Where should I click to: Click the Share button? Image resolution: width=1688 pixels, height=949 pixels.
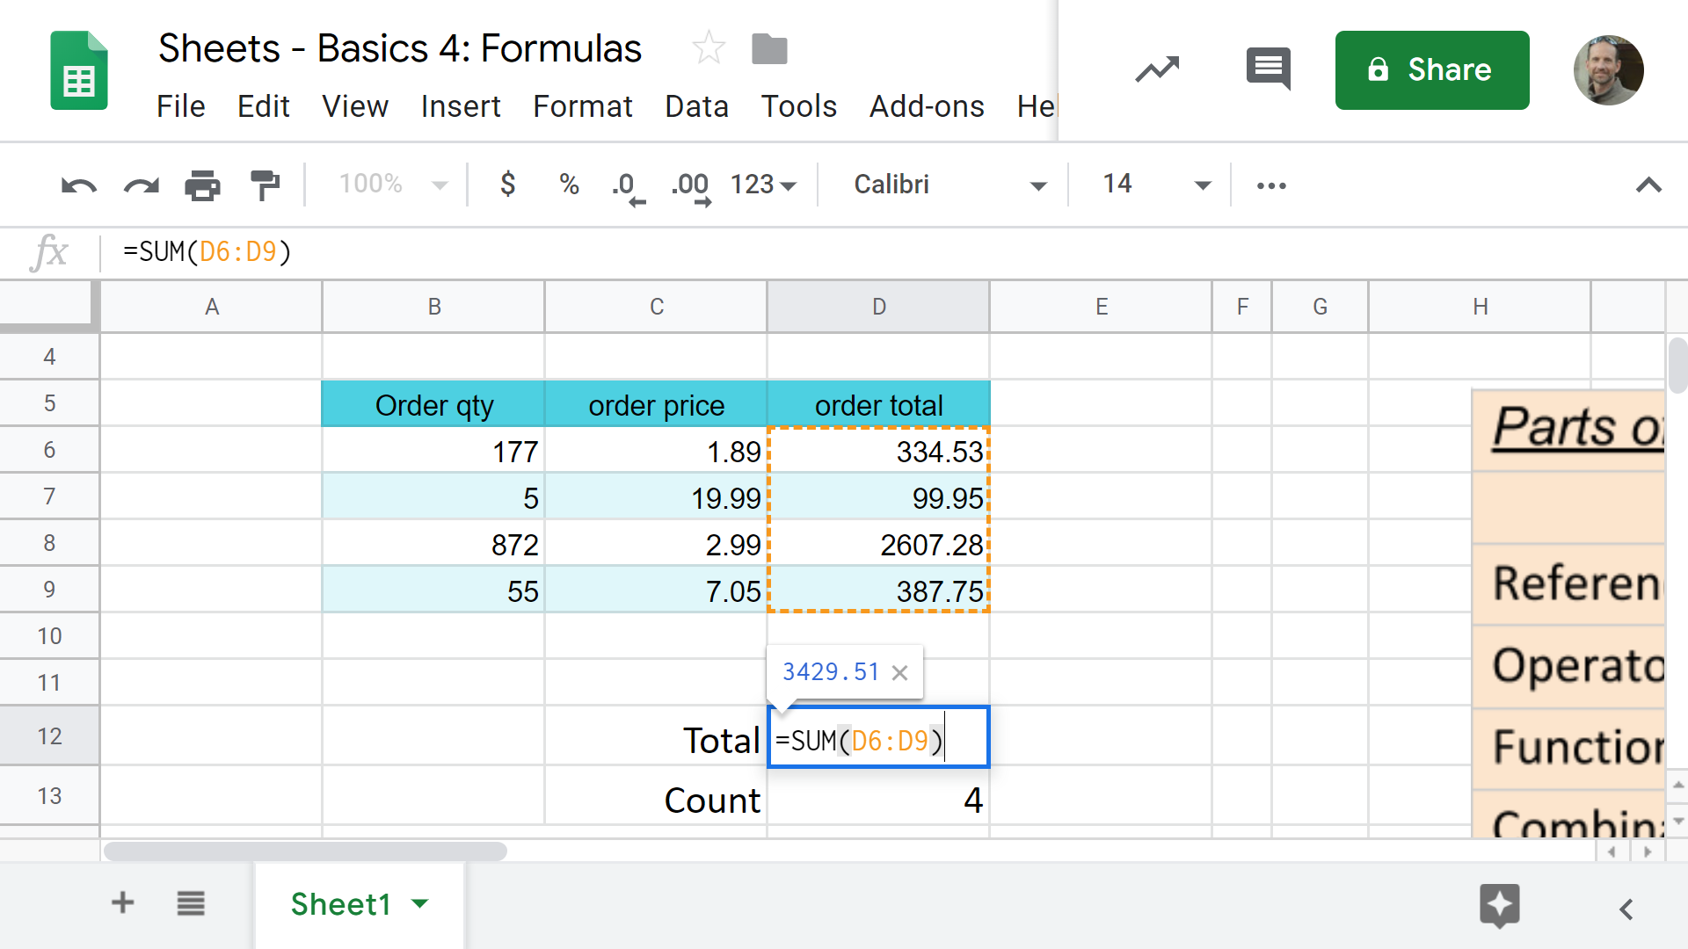tap(1431, 69)
